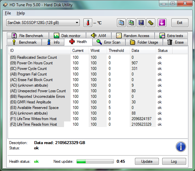Open the Log button

[x=174, y=161]
